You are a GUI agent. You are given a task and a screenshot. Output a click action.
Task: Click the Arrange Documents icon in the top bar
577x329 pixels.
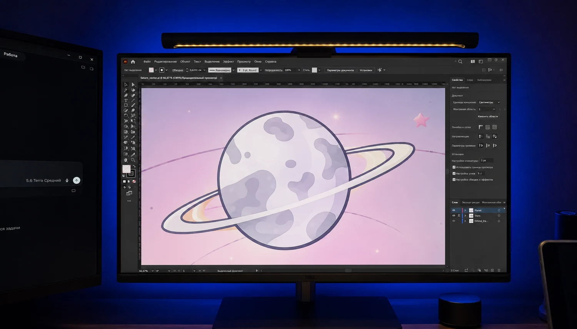click(x=473, y=61)
